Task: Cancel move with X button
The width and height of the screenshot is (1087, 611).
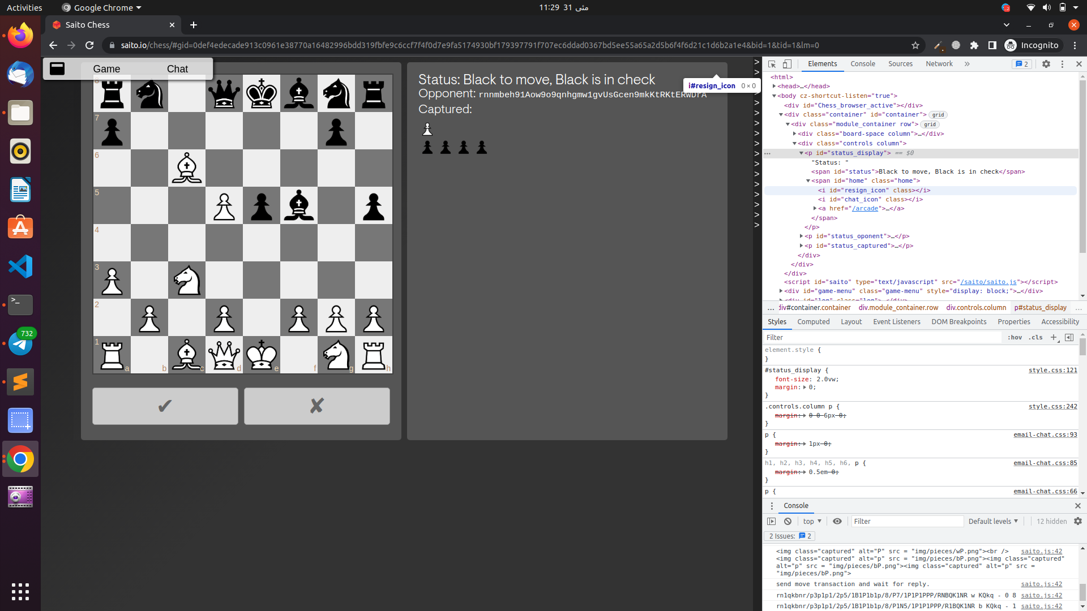Action: 317,406
